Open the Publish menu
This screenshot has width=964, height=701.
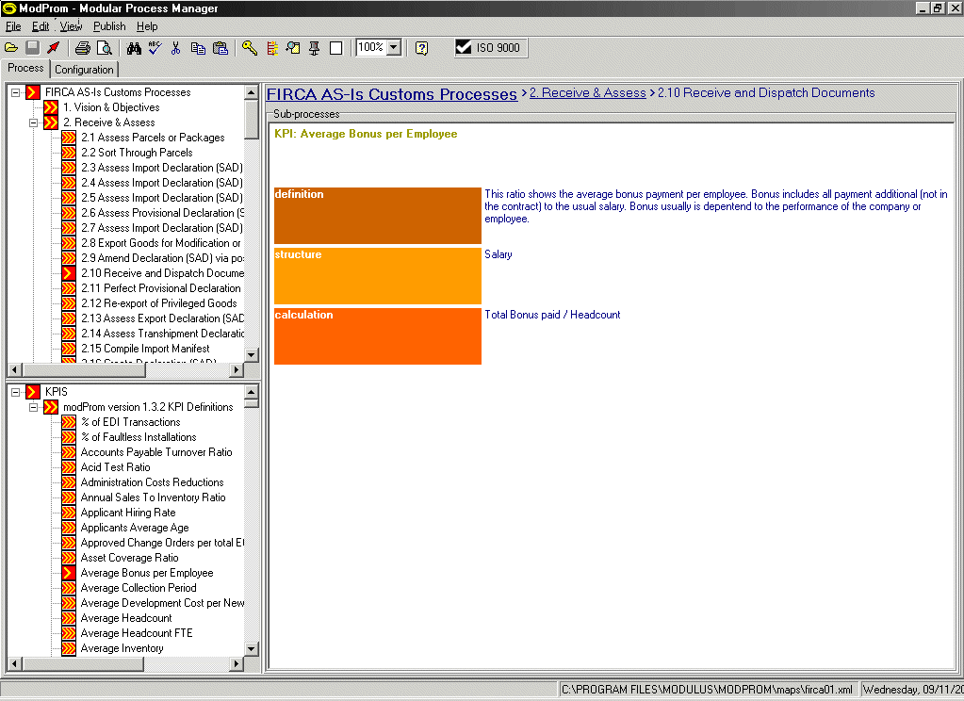(109, 26)
